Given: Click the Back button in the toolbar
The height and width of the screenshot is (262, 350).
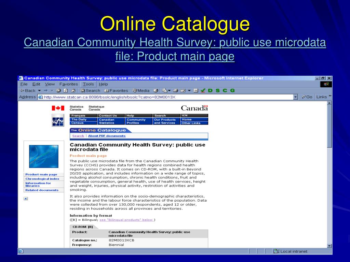Looking at the screenshot, I should pyautogui.click(x=28, y=90).
